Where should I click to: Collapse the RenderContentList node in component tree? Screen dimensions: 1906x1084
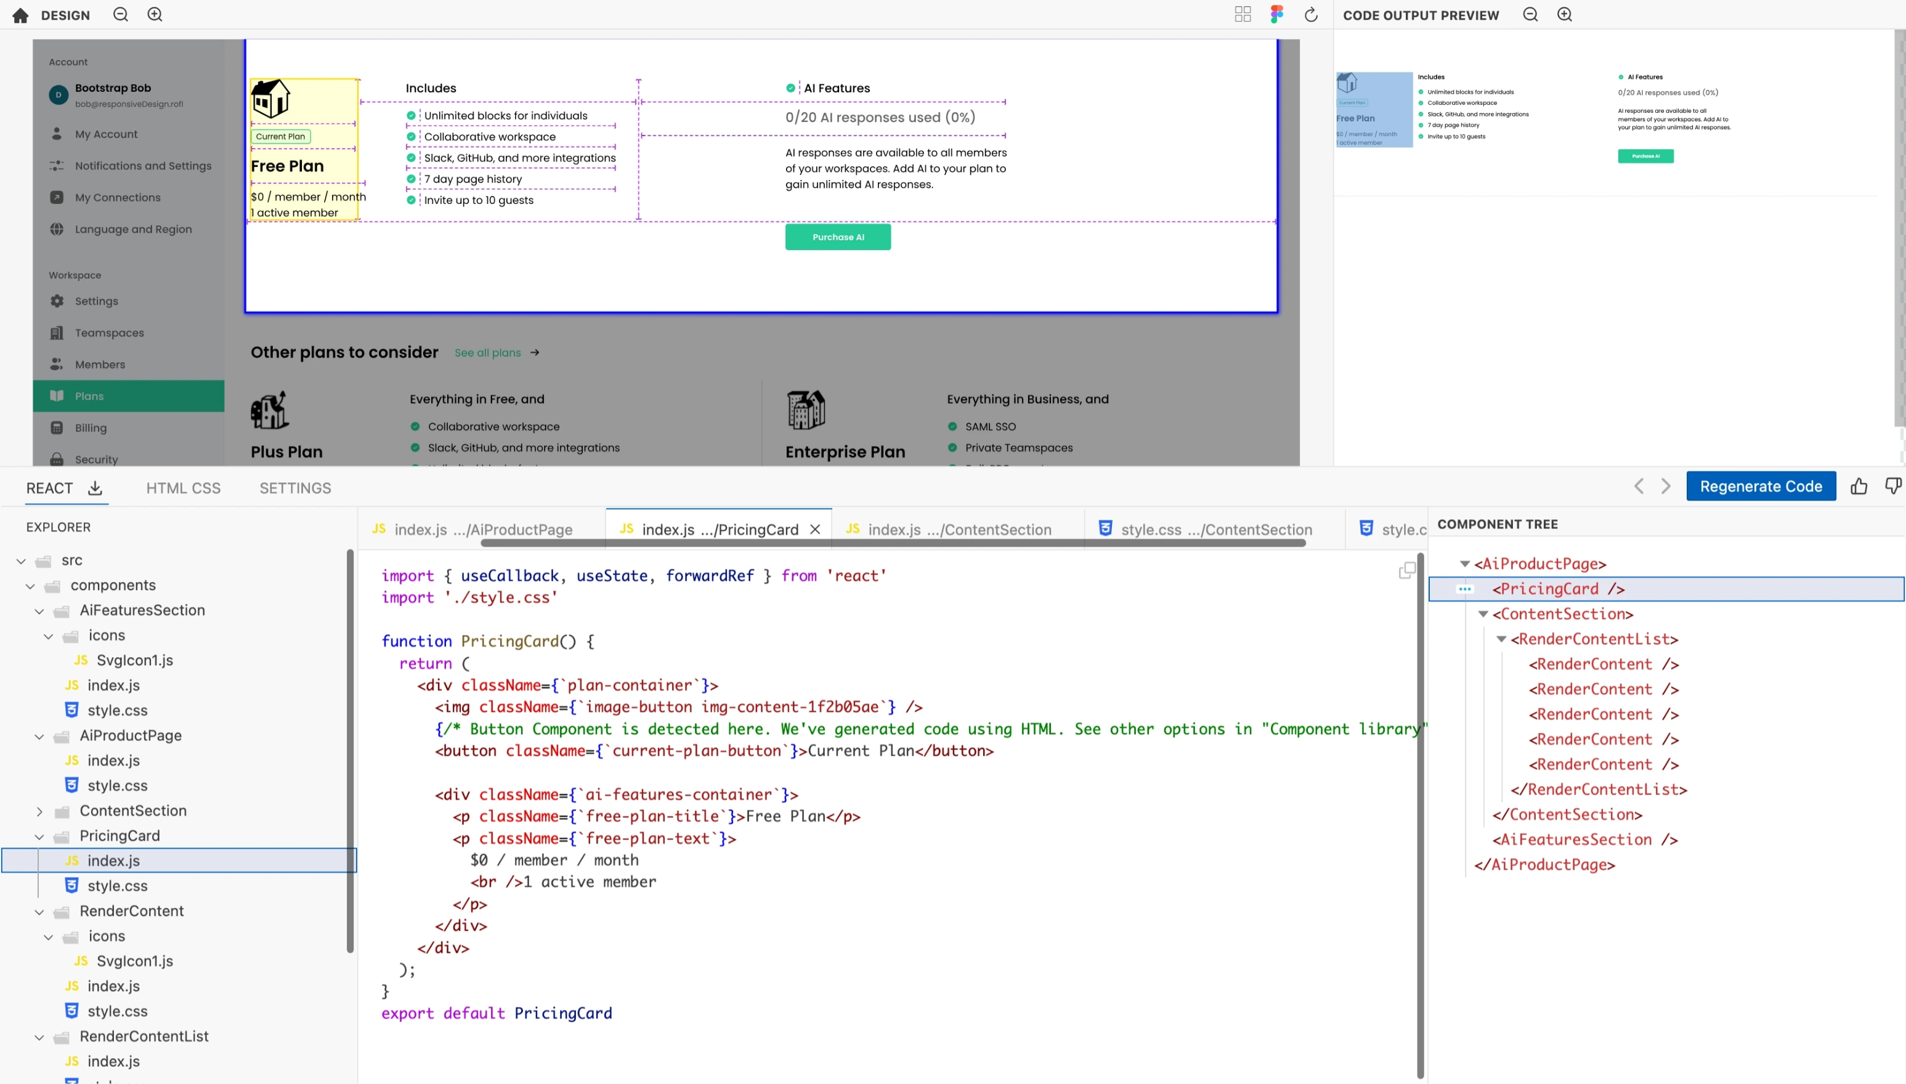click(x=1502, y=639)
